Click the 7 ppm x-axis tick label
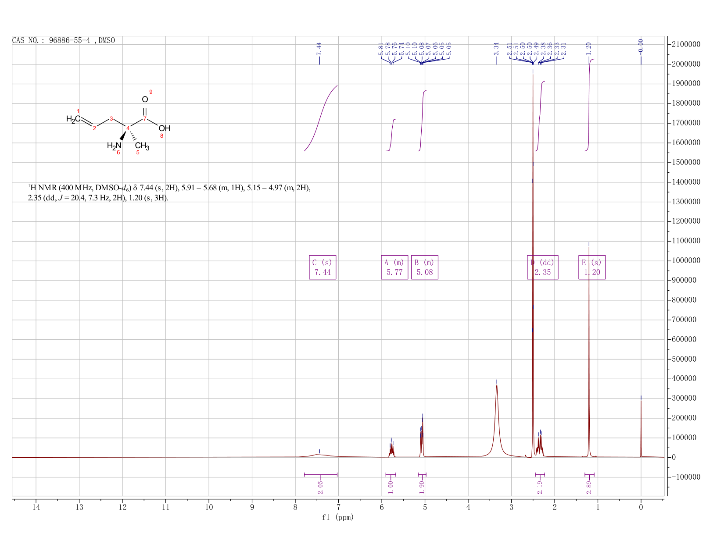The height and width of the screenshot is (559, 724). point(339,507)
